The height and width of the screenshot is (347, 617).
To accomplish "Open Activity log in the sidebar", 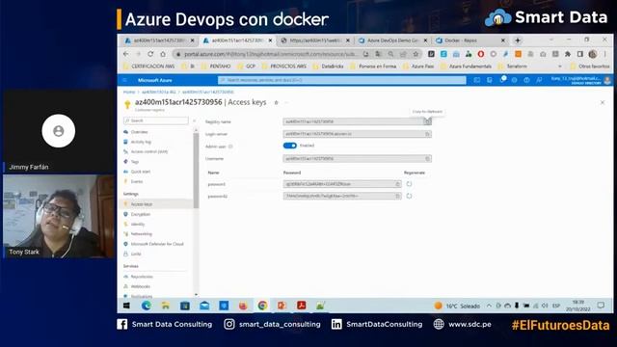I will click(x=141, y=142).
